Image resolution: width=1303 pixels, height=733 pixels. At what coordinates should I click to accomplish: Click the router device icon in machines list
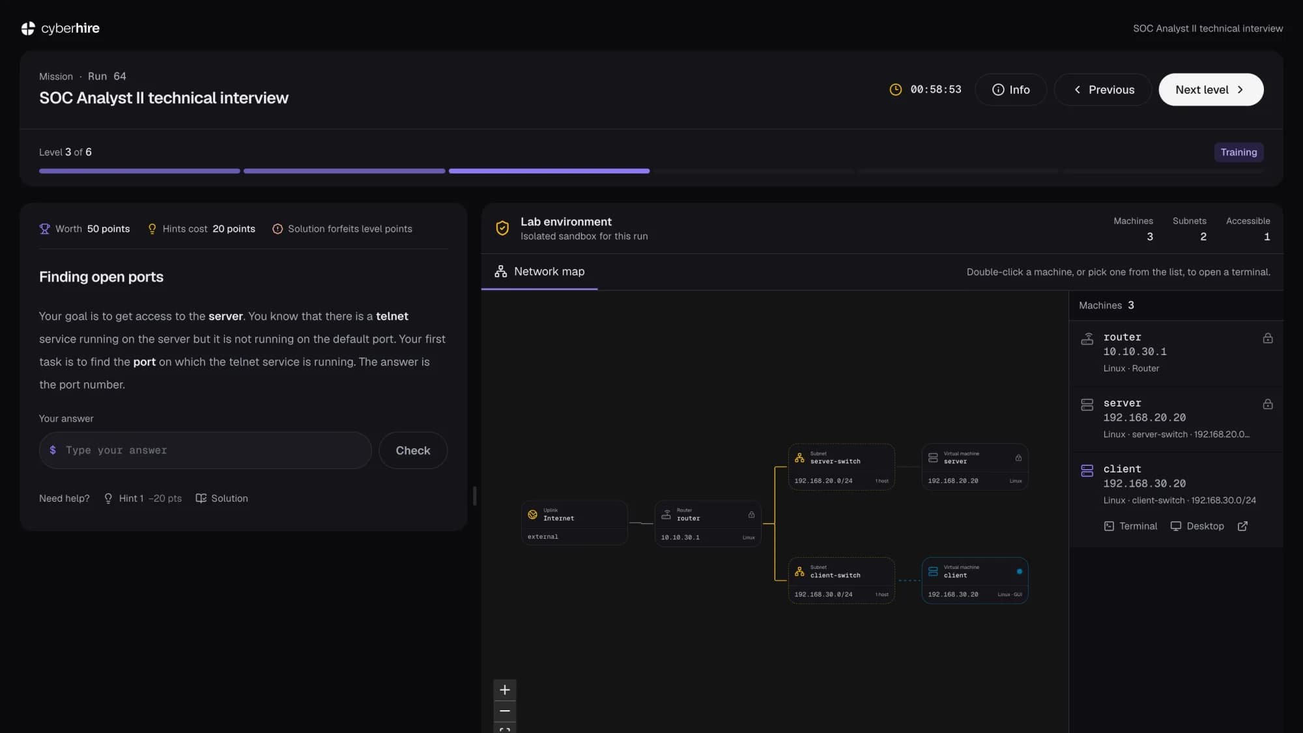[x=1087, y=339]
